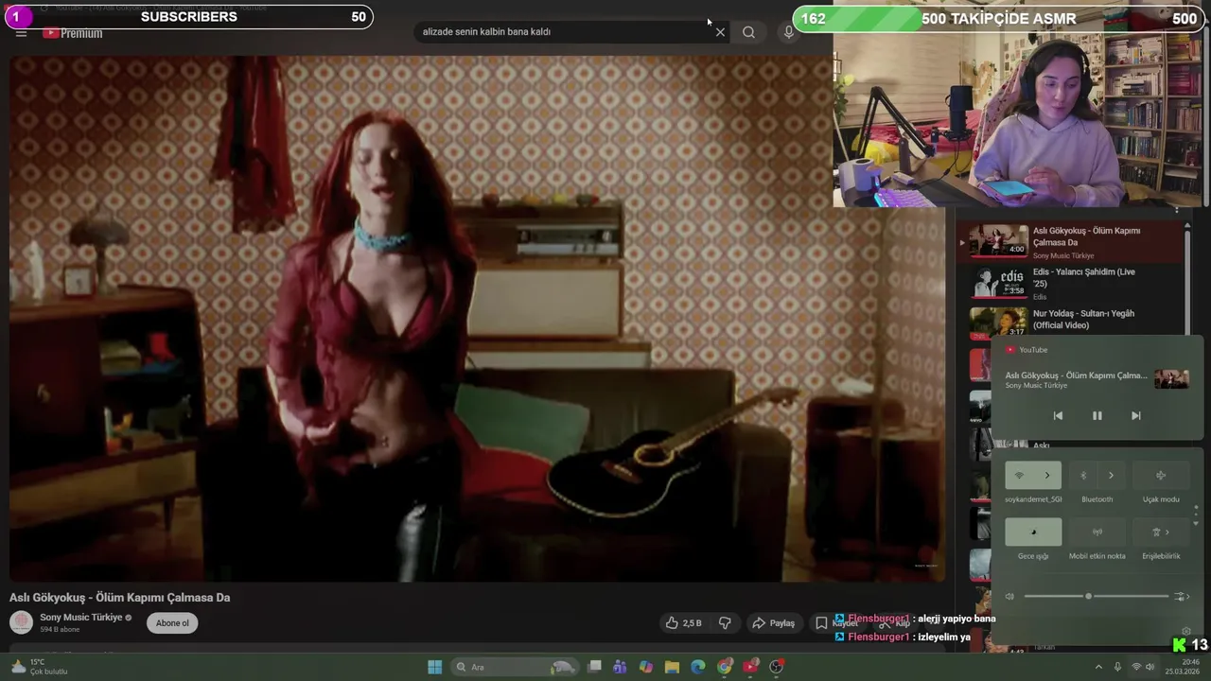1211x681 pixels.
Task: Toggle Bluetooth in quick settings
Action: coord(1083,475)
